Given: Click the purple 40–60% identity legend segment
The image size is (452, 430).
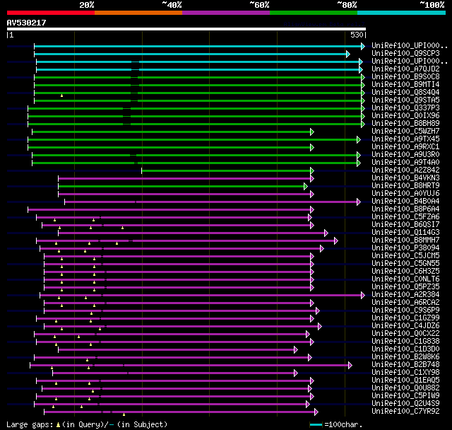Looking at the screenshot, I should point(226,13).
